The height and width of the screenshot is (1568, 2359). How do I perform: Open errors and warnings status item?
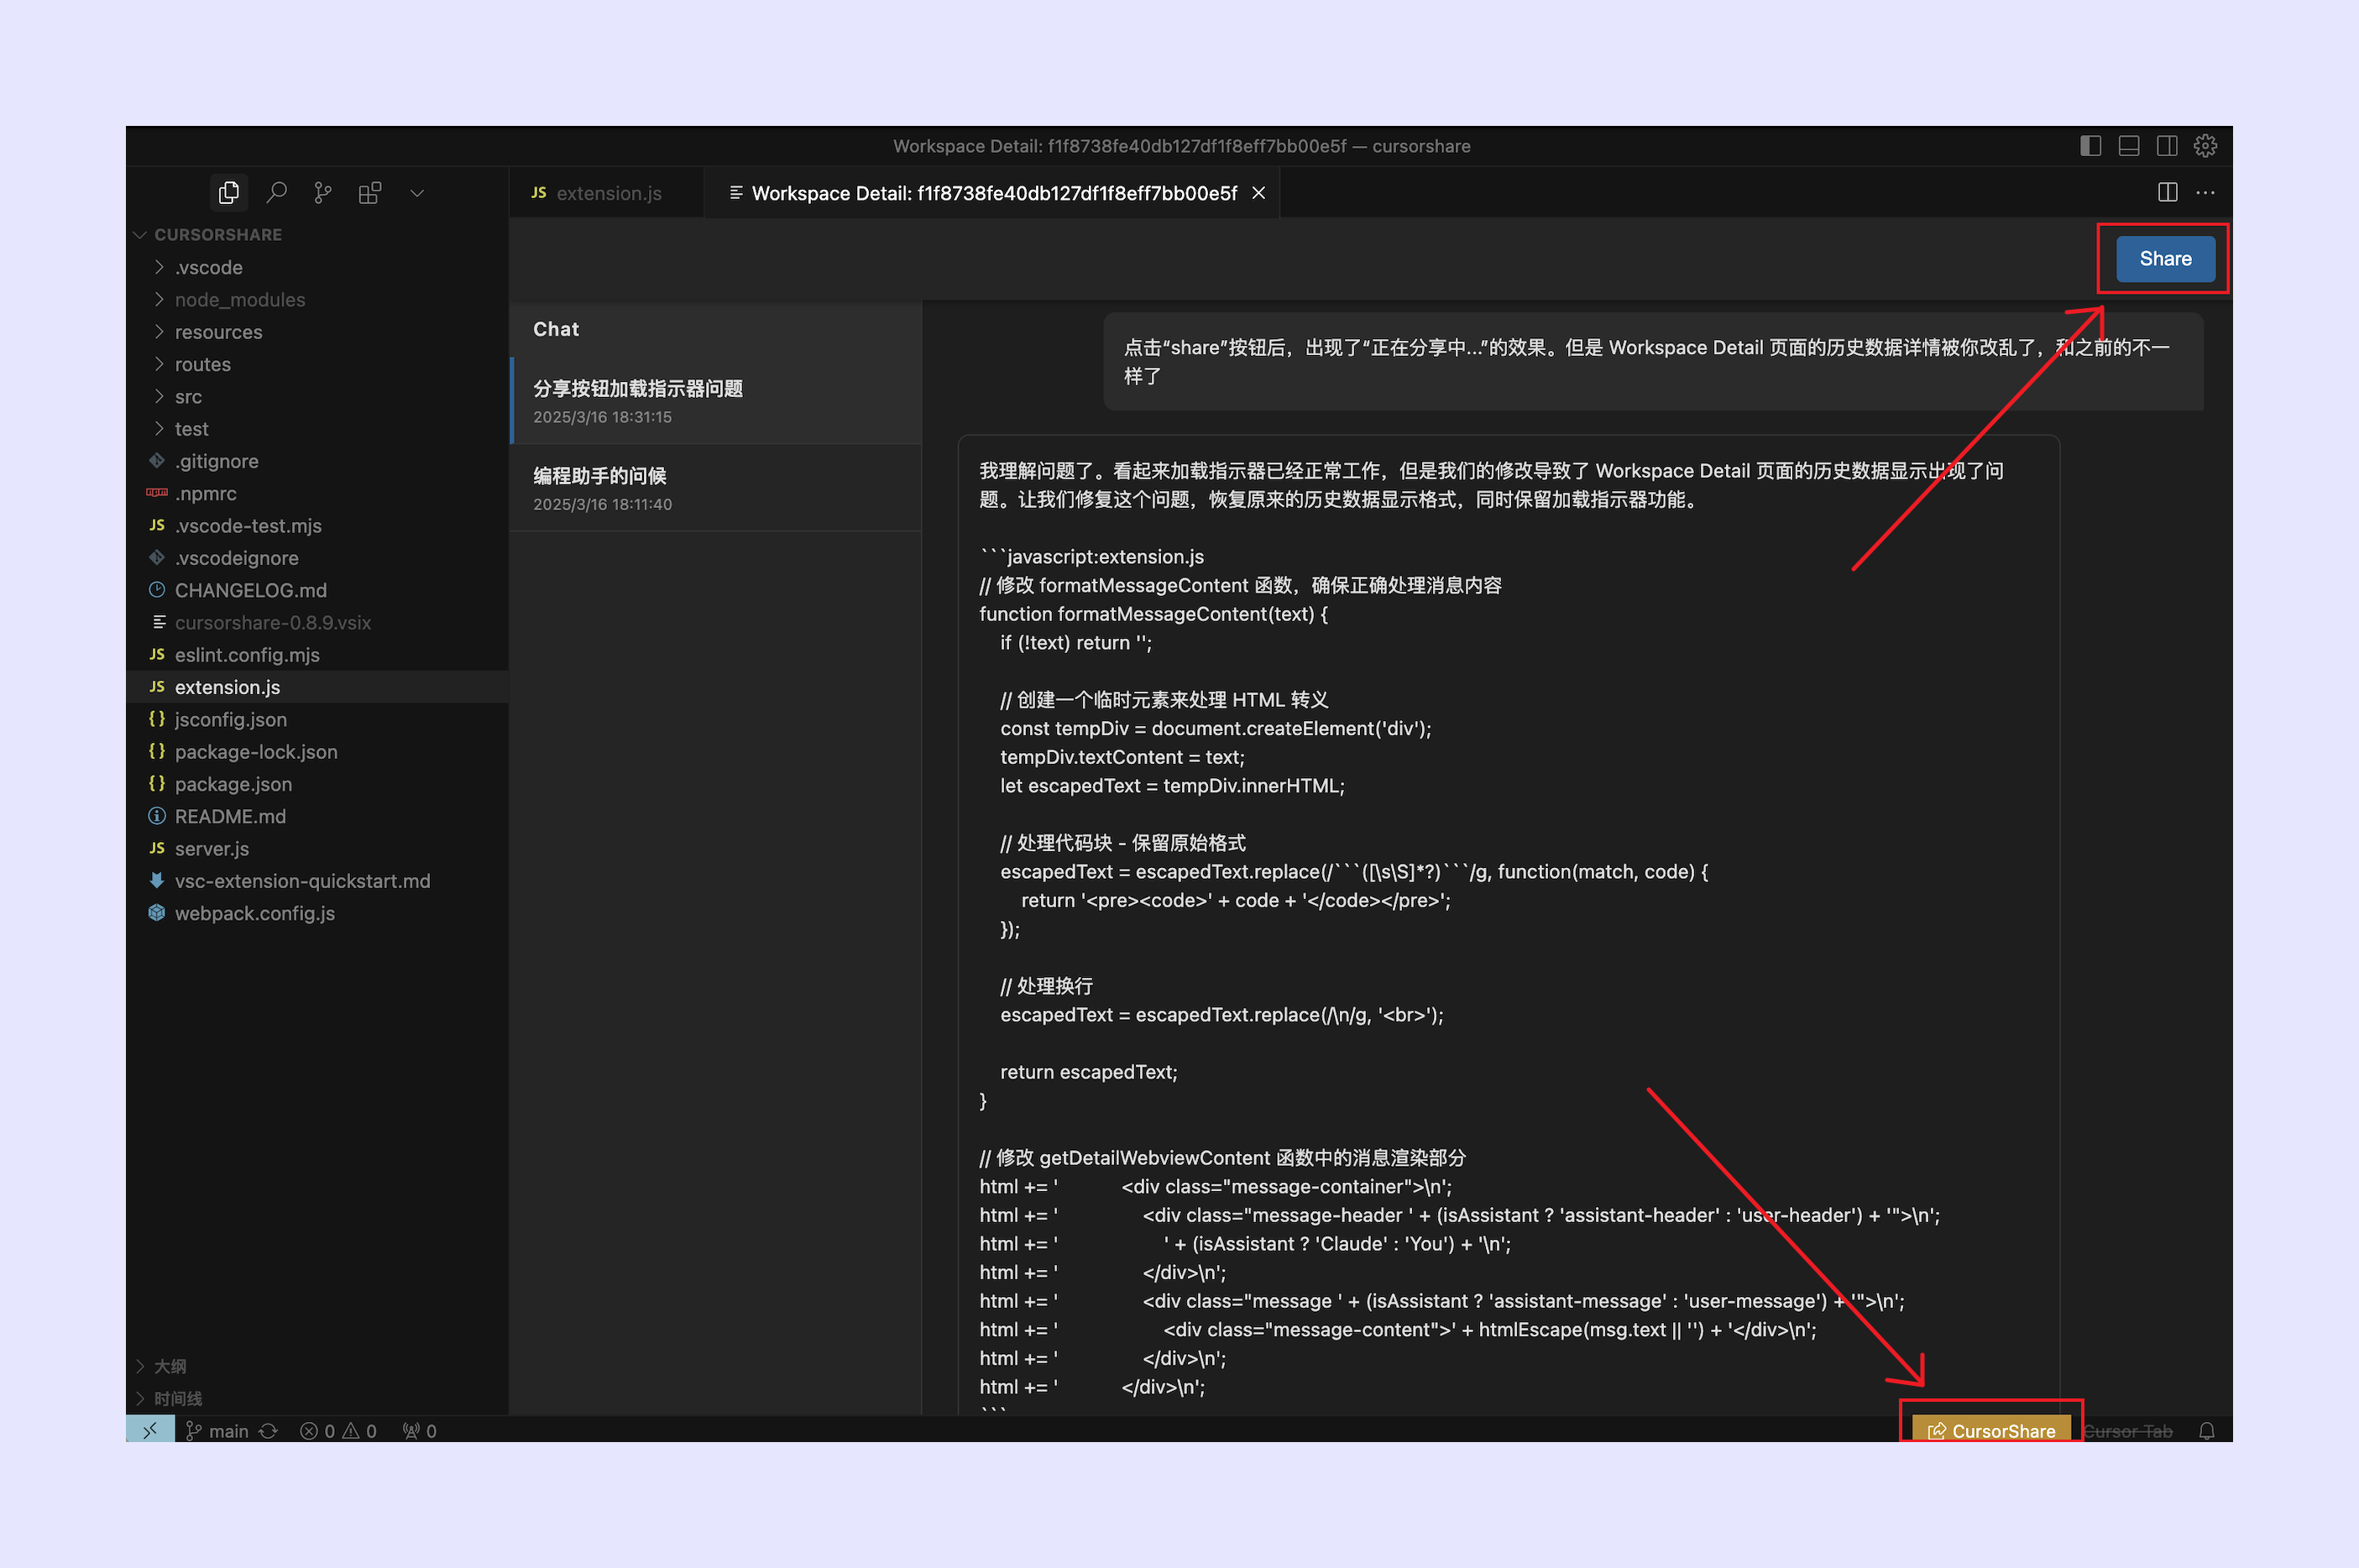click(338, 1430)
